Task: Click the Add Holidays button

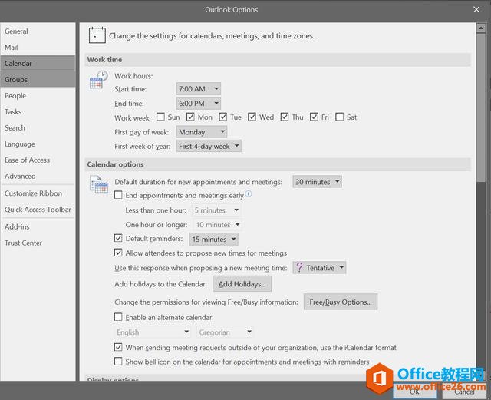Action: click(x=242, y=284)
